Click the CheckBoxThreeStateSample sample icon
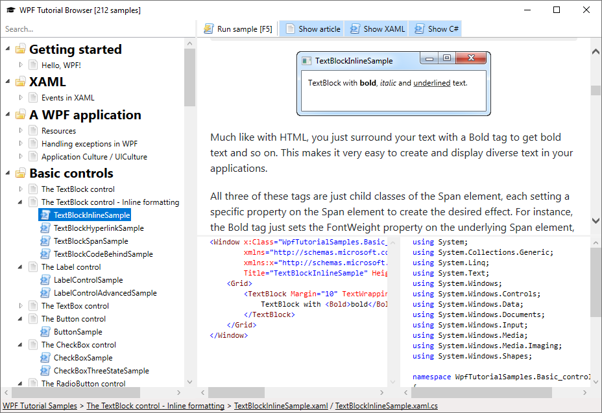602x413 pixels. click(x=44, y=370)
